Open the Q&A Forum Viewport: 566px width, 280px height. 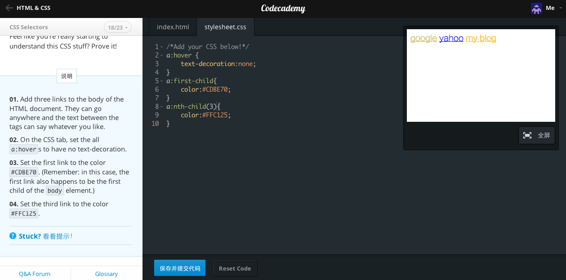34,273
